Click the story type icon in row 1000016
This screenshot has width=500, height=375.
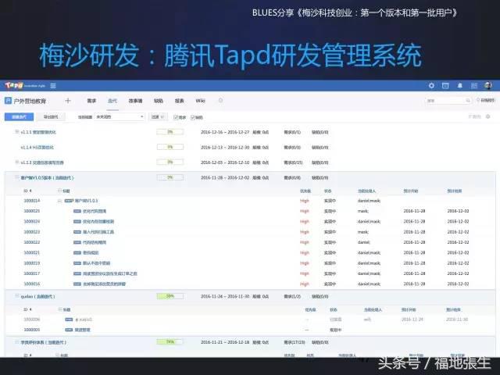[77, 284]
